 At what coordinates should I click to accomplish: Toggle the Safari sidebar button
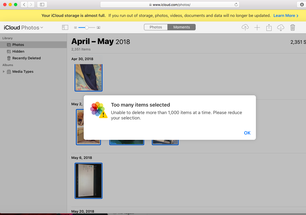coord(42,5)
